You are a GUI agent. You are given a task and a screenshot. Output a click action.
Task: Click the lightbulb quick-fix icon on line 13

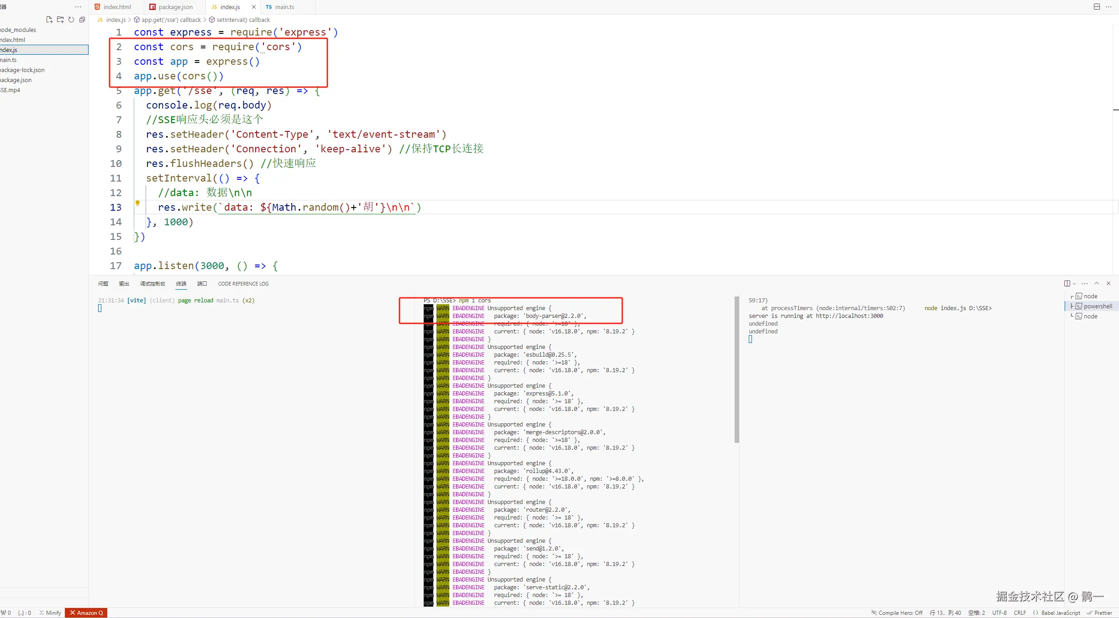click(137, 203)
